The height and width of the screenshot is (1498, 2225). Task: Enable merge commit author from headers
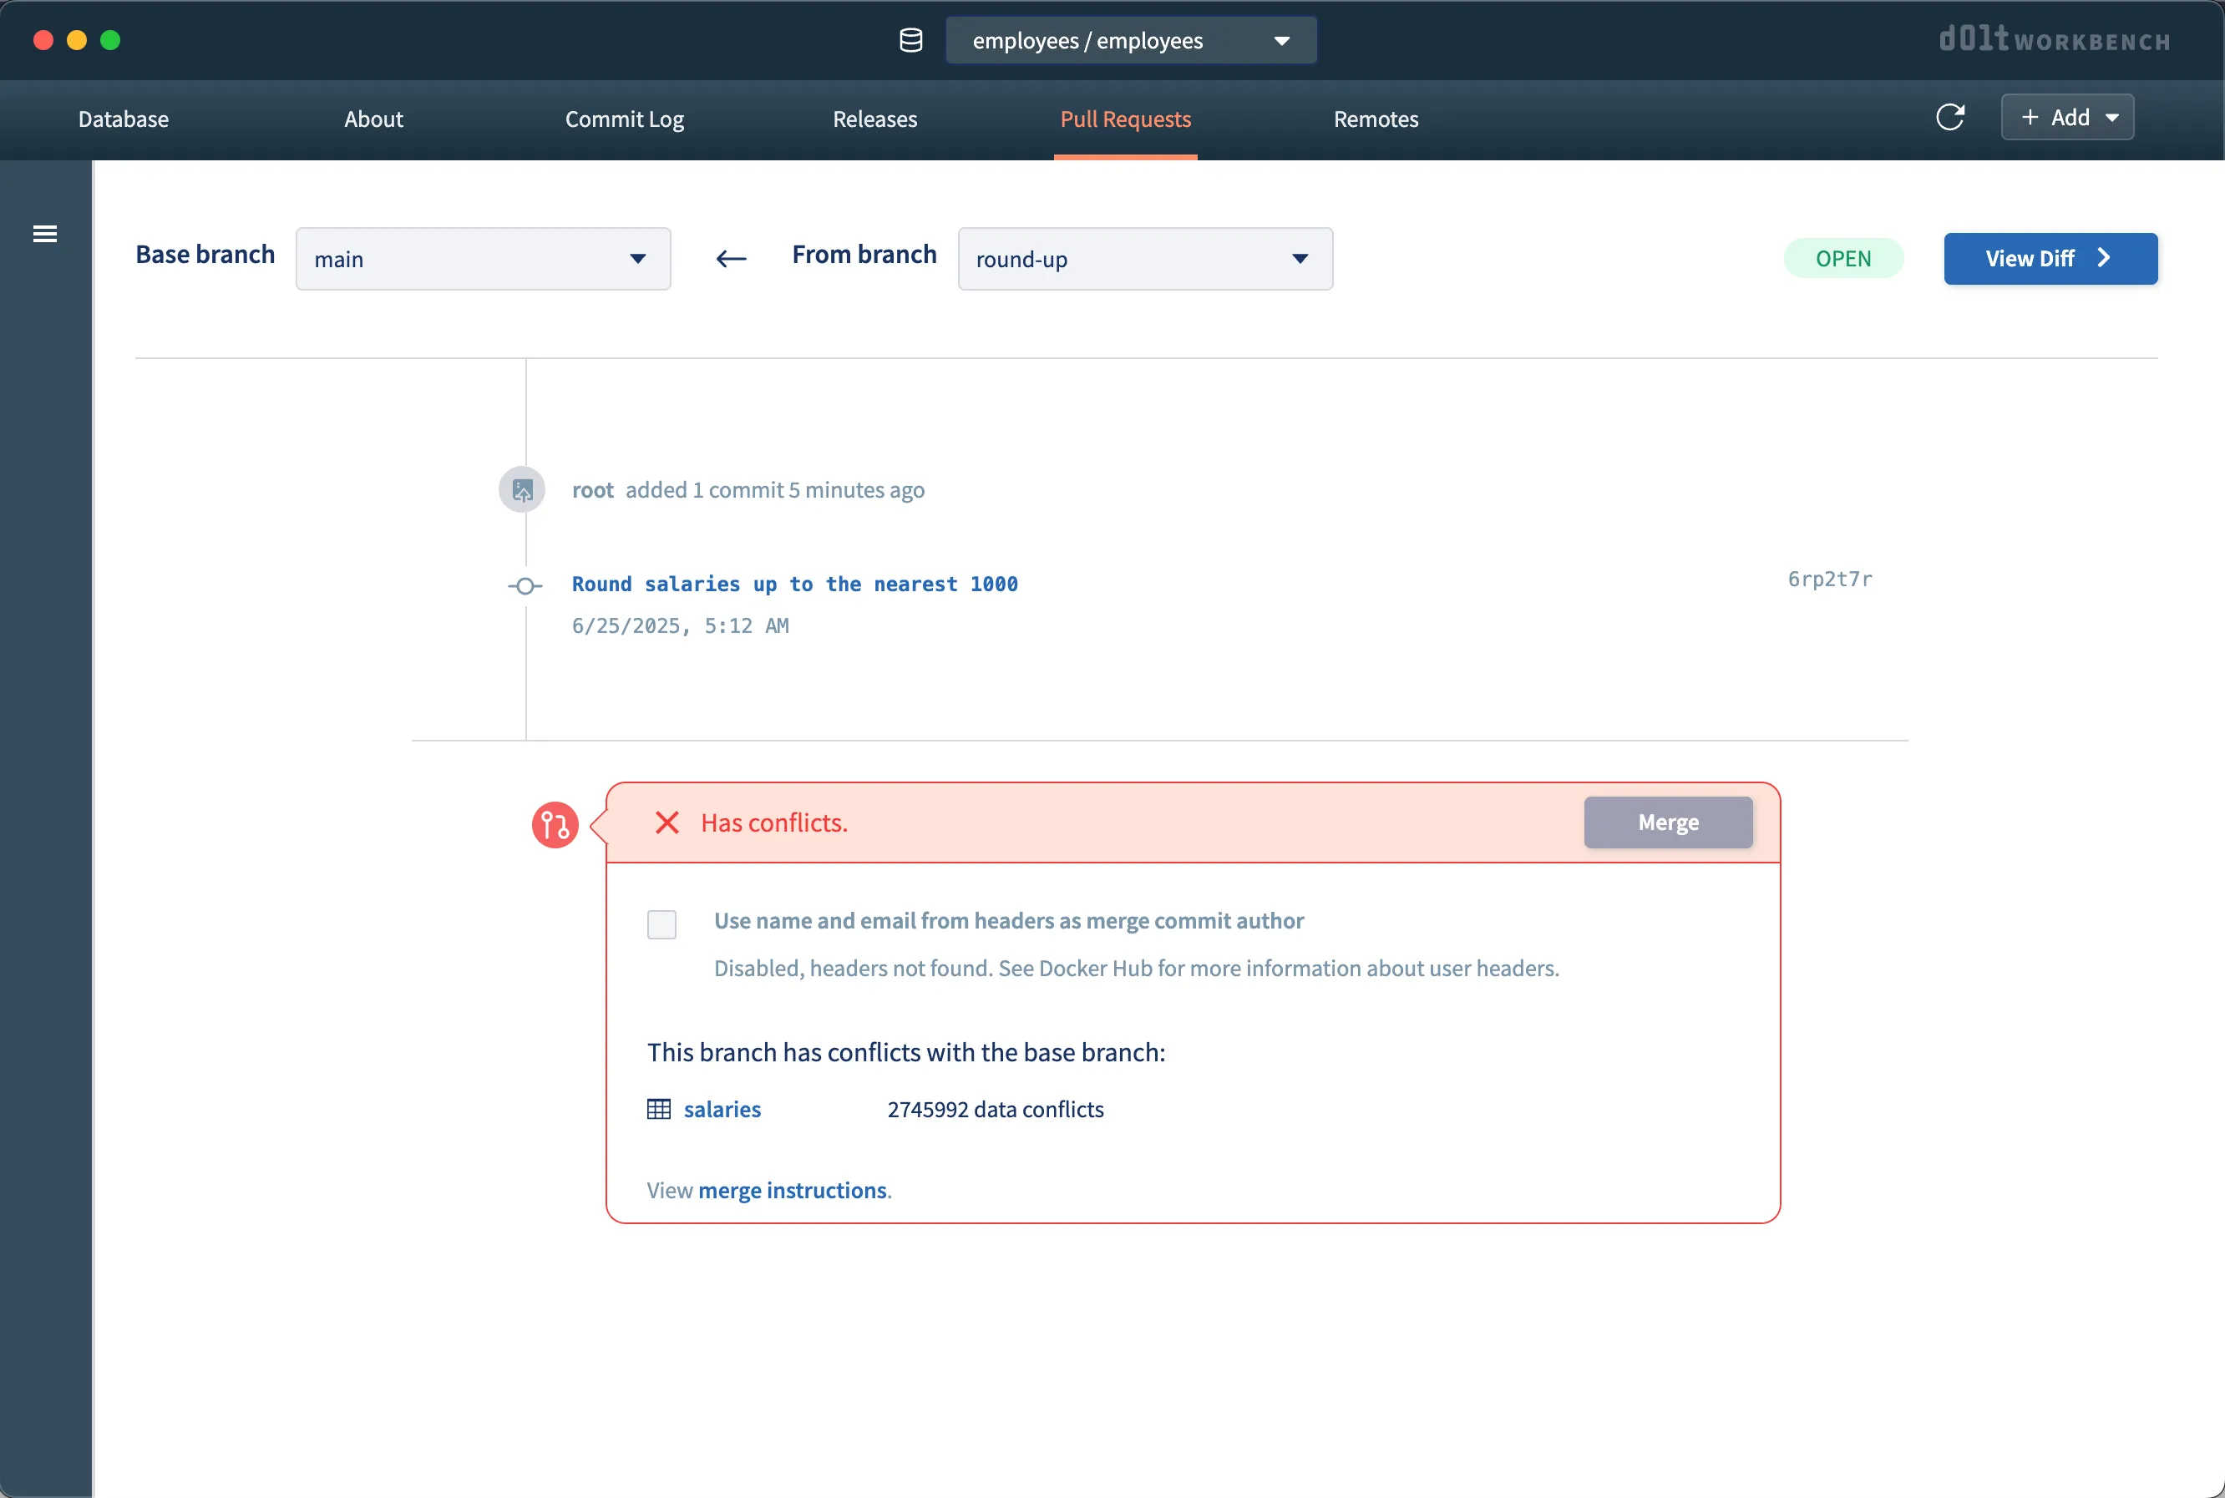[x=661, y=924]
